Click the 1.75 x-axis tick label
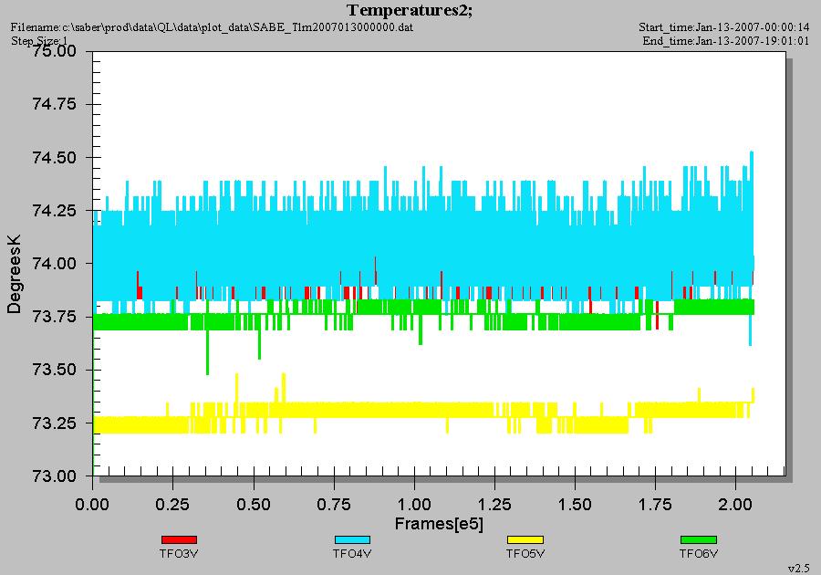Image resolution: width=821 pixels, height=575 pixels. pyautogui.click(x=655, y=505)
